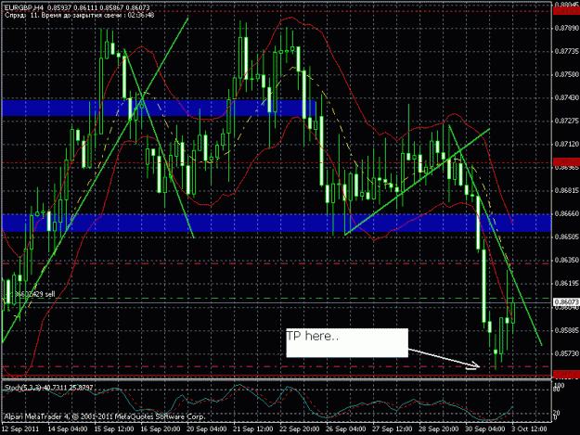This screenshot has height=435, width=580.
Task: Click the spread and candle-close timer text
Action: (79, 15)
